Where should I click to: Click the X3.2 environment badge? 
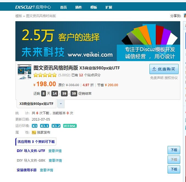click(x=56, y=126)
